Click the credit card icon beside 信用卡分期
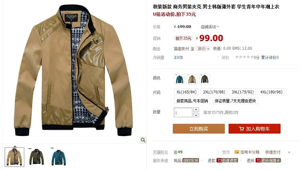Screen dimensions: 301x170 point(237,152)
